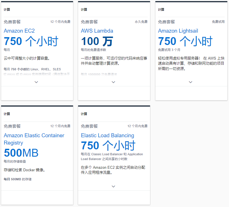The image size is (229, 207).
Task: Click '750 个小时' value in Lightsail card
Action: click(x=185, y=41)
